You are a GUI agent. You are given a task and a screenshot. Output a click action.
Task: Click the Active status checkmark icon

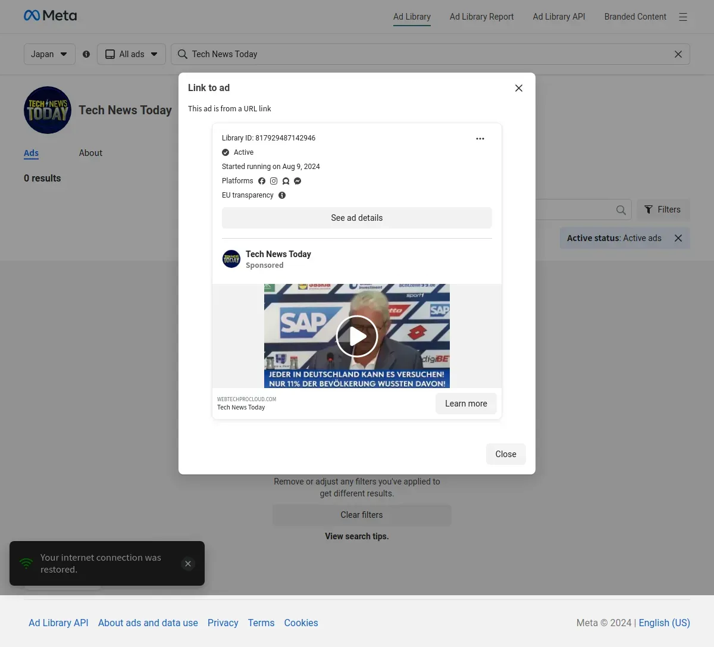pyautogui.click(x=226, y=152)
